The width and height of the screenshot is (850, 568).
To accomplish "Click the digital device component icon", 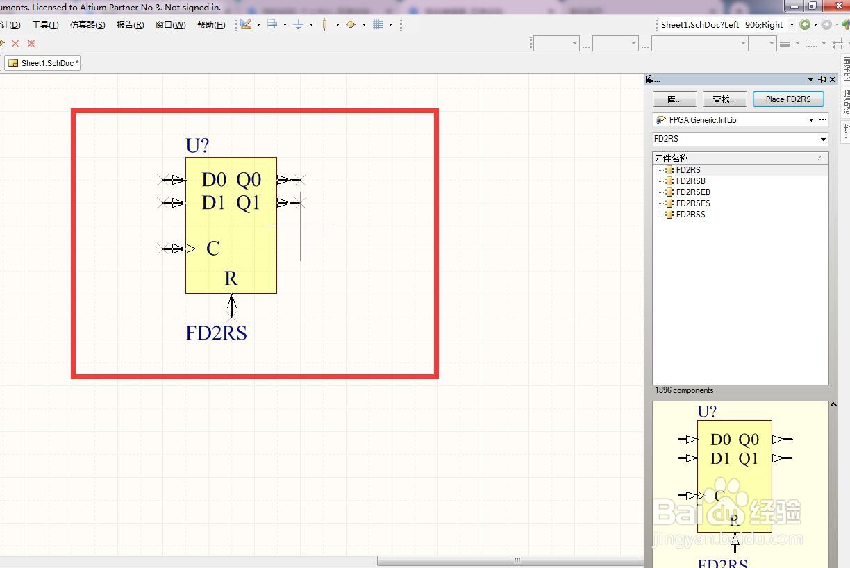I will pyautogui.click(x=324, y=24).
